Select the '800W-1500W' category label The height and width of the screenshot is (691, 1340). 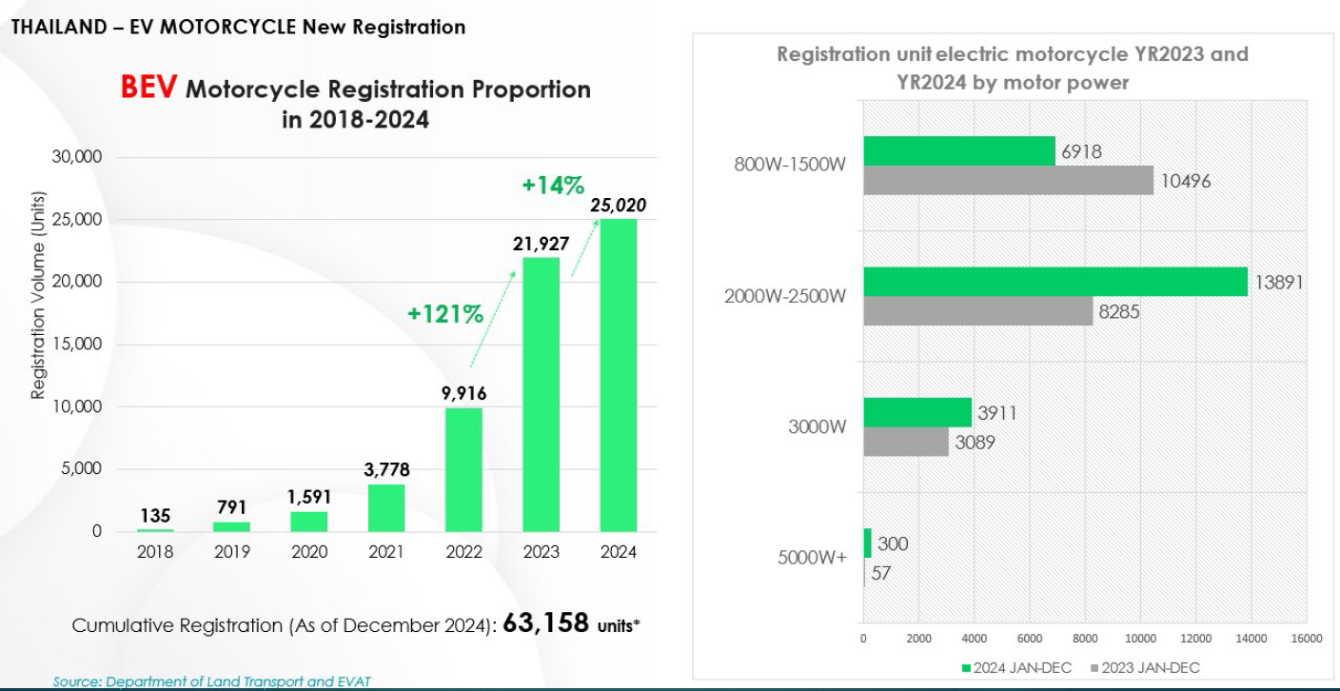tap(790, 165)
